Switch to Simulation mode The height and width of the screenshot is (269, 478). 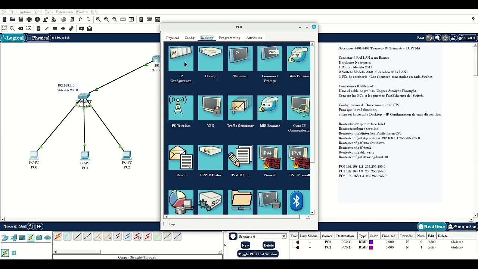[462, 227]
